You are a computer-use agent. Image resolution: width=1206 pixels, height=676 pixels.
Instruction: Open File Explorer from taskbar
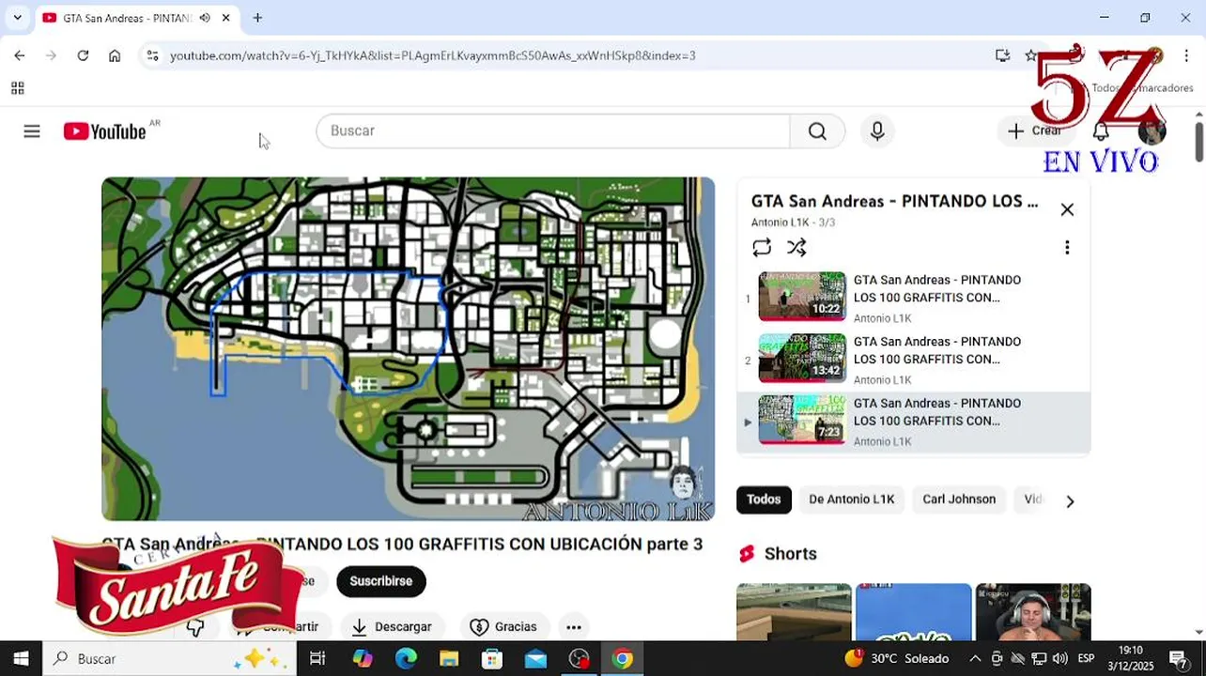449,658
